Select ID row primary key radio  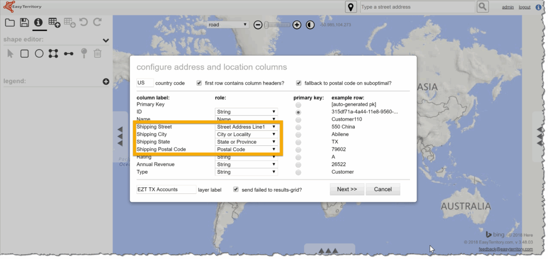point(298,112)
